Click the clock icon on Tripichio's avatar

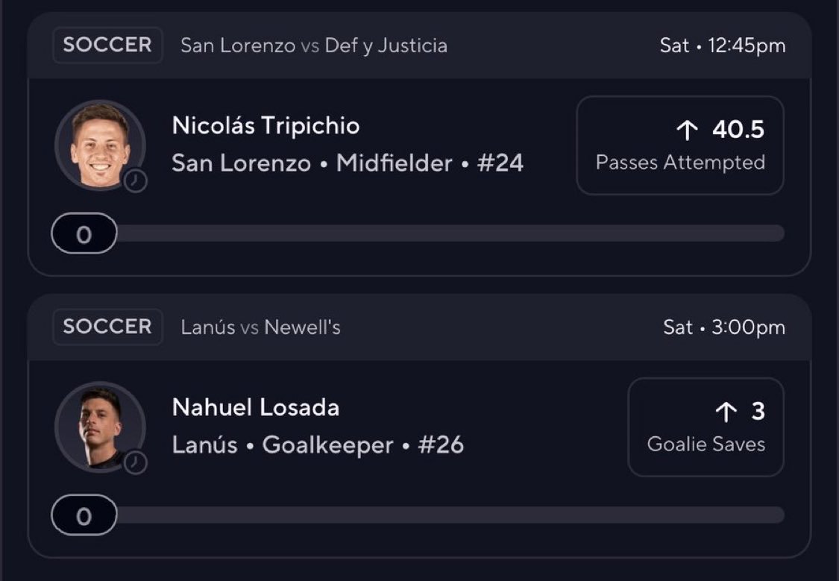pos(136,180)
